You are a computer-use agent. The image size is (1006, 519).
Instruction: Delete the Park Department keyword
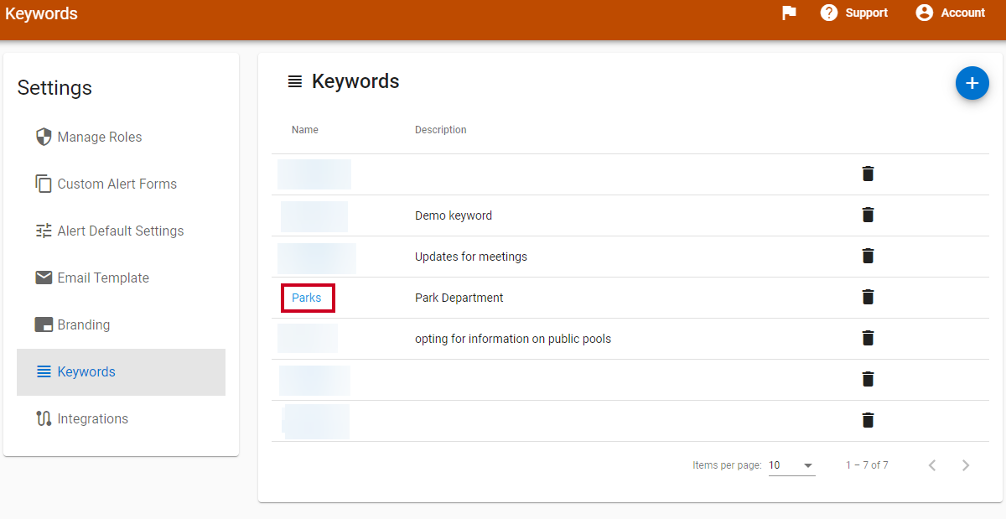868,297
